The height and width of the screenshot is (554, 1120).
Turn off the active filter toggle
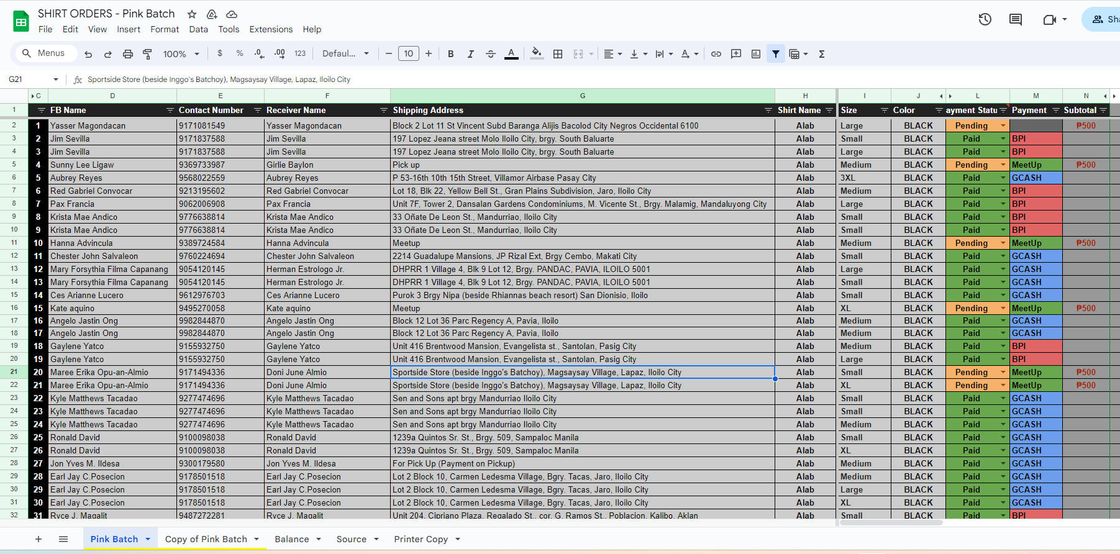(x=776, y=54)
